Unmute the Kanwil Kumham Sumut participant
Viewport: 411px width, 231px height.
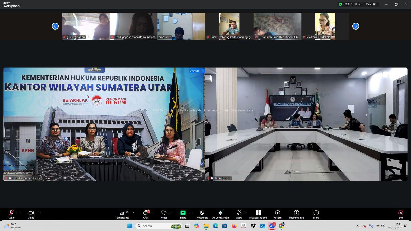(194, 71)
